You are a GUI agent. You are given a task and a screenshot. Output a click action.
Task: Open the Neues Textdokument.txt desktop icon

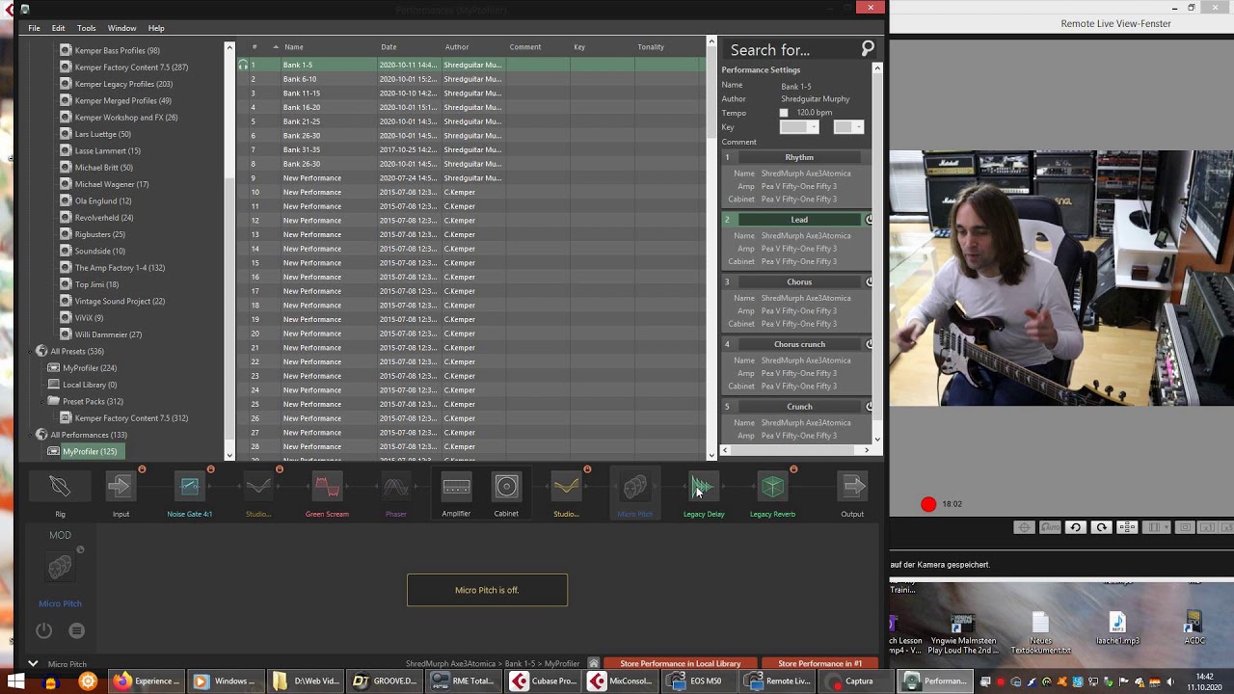point(1040,632)
